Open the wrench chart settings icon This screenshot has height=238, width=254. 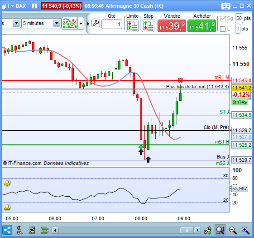[x=96, y=23]
